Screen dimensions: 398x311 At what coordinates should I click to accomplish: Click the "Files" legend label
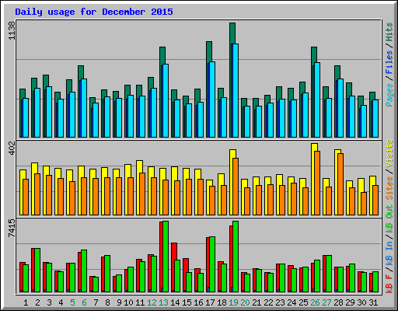tap(389, 62)
